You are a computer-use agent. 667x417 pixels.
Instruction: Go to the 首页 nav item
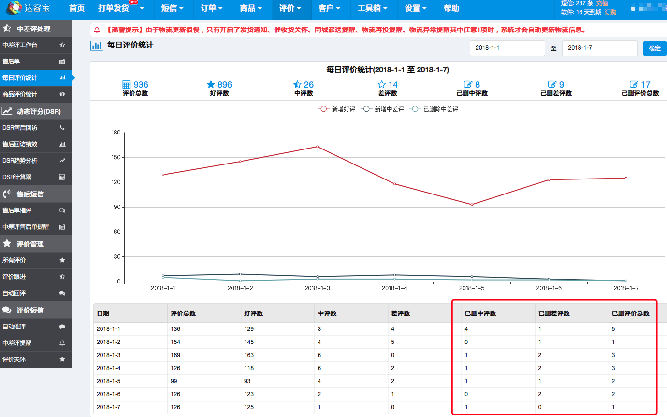[x=77, y=8]
